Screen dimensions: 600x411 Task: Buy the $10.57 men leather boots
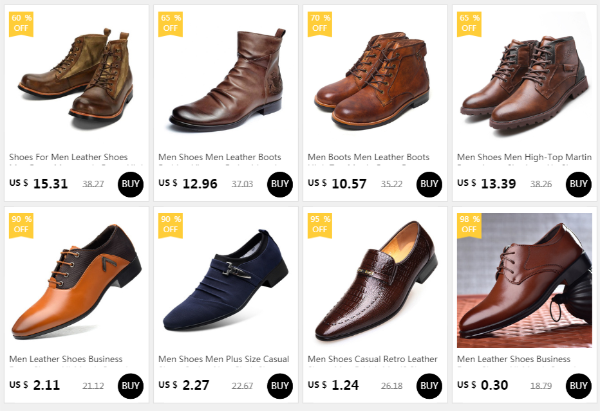[x=429, y=184]
